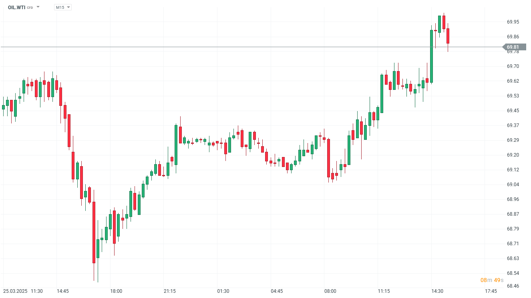Screen dimensions: 531x298
Task: Click the 14:45 time axis label
Action: (x=62, y=291)
